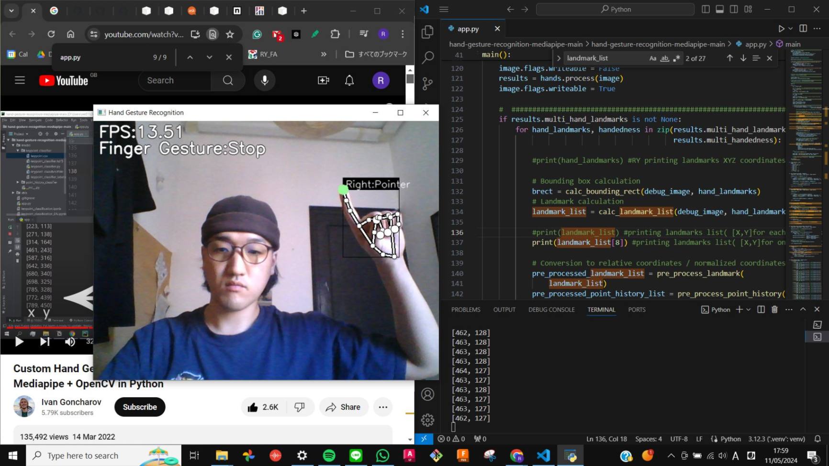The image size is (829, 466).
Task: Go to previous Chrome find result
Action: tap(190, 57)
